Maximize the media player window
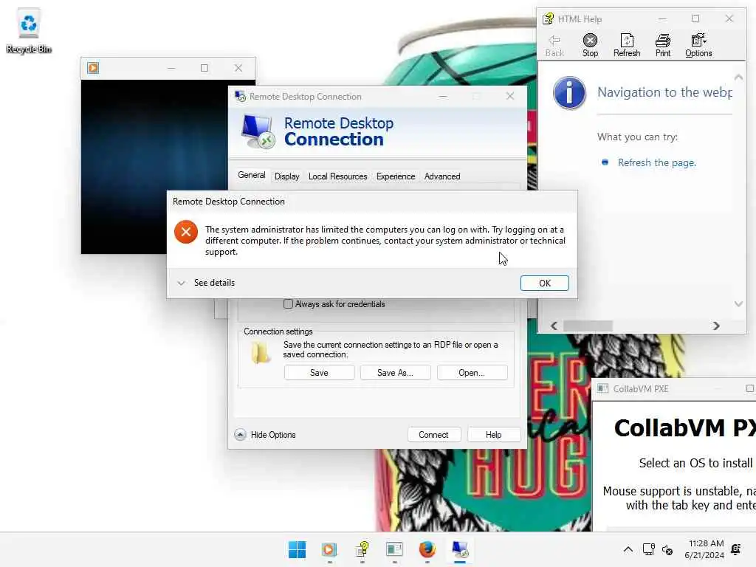Viewport: 756px width, 567px height. (205, 68)
